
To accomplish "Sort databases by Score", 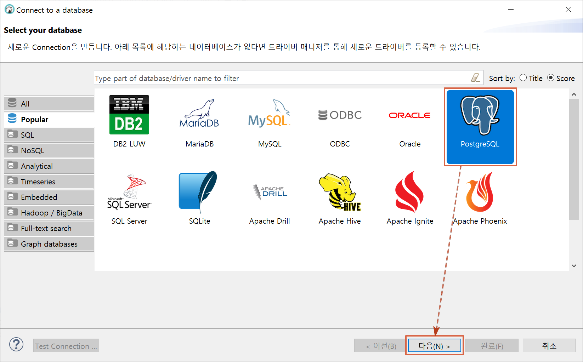I will click(x=561, y=78).
